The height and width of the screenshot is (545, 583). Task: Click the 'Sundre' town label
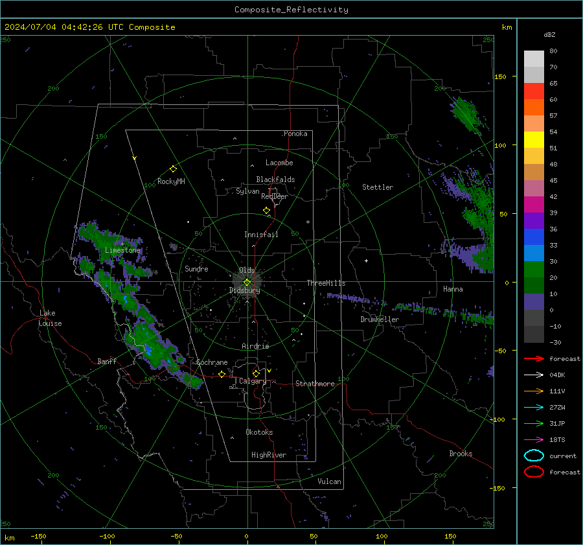tap(196, 268)
